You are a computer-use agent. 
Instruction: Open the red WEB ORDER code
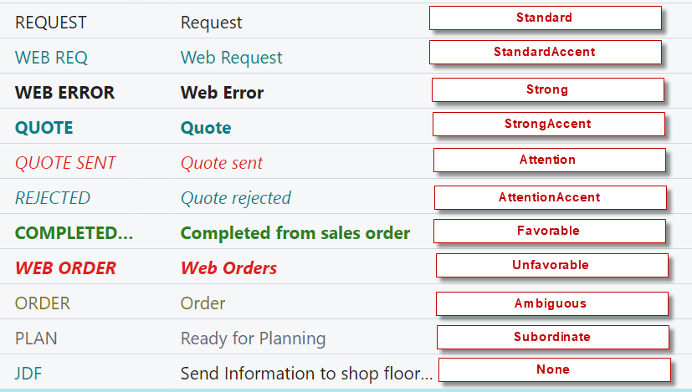[65, 268]
